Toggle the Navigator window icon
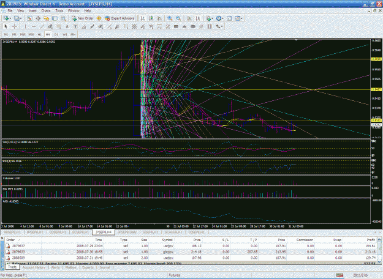This screenshot has width=383, height=279. (x=47, y=18)
